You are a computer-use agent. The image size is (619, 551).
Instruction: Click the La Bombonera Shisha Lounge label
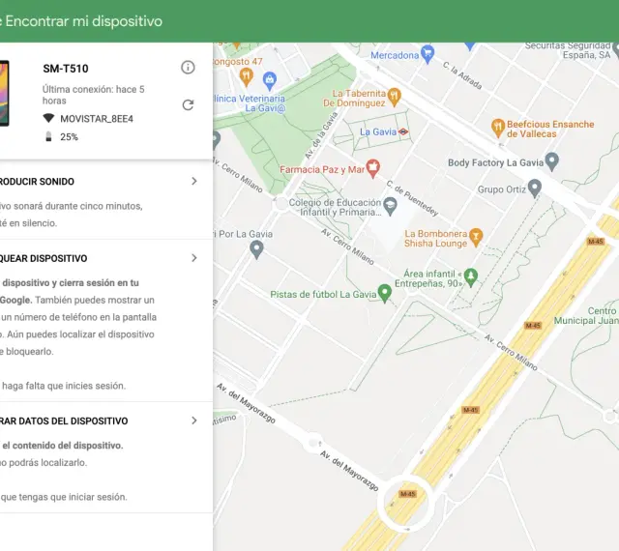(x=436, y=239)
